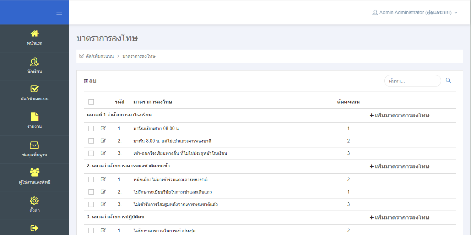
Task: Open หน้าแรก home icon in sidebar
Action: click(34, 34)
